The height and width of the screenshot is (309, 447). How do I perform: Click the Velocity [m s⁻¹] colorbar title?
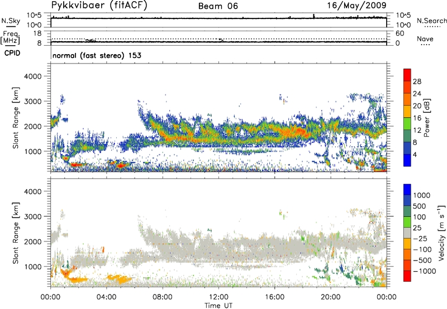tap(441, 233)
